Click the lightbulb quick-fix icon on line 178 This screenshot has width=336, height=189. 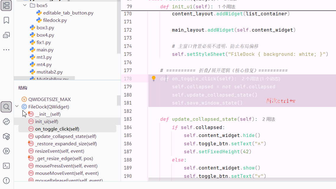[x=154, y=79]
